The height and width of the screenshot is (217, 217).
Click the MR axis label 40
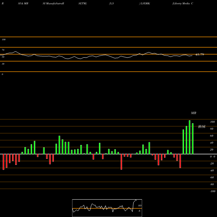click(212, 143)
